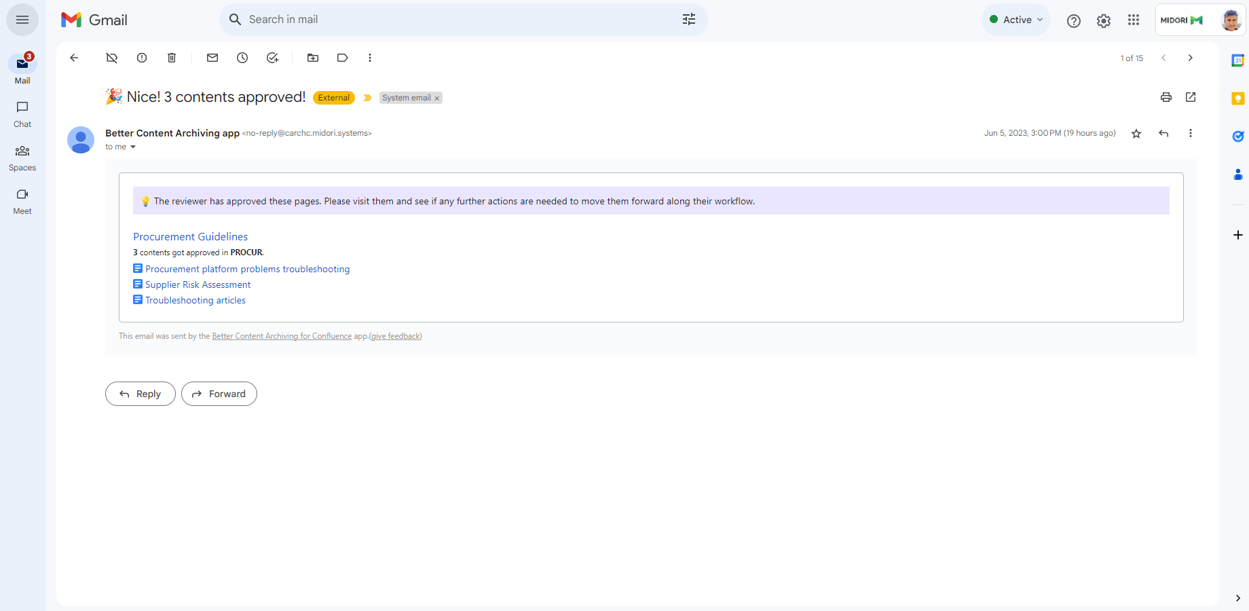Mark the conversation as unread

(212, 58)
